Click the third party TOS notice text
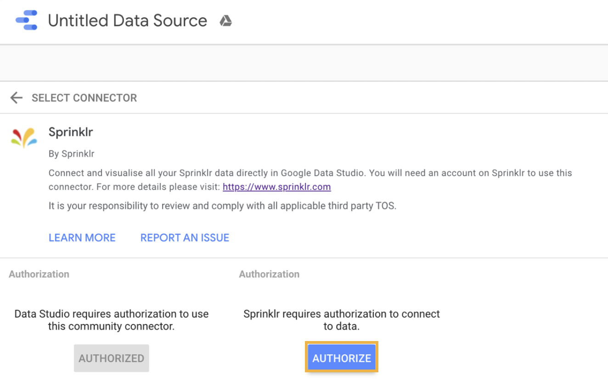This screenshot has height=387, width=608. [x=222, y=206]
